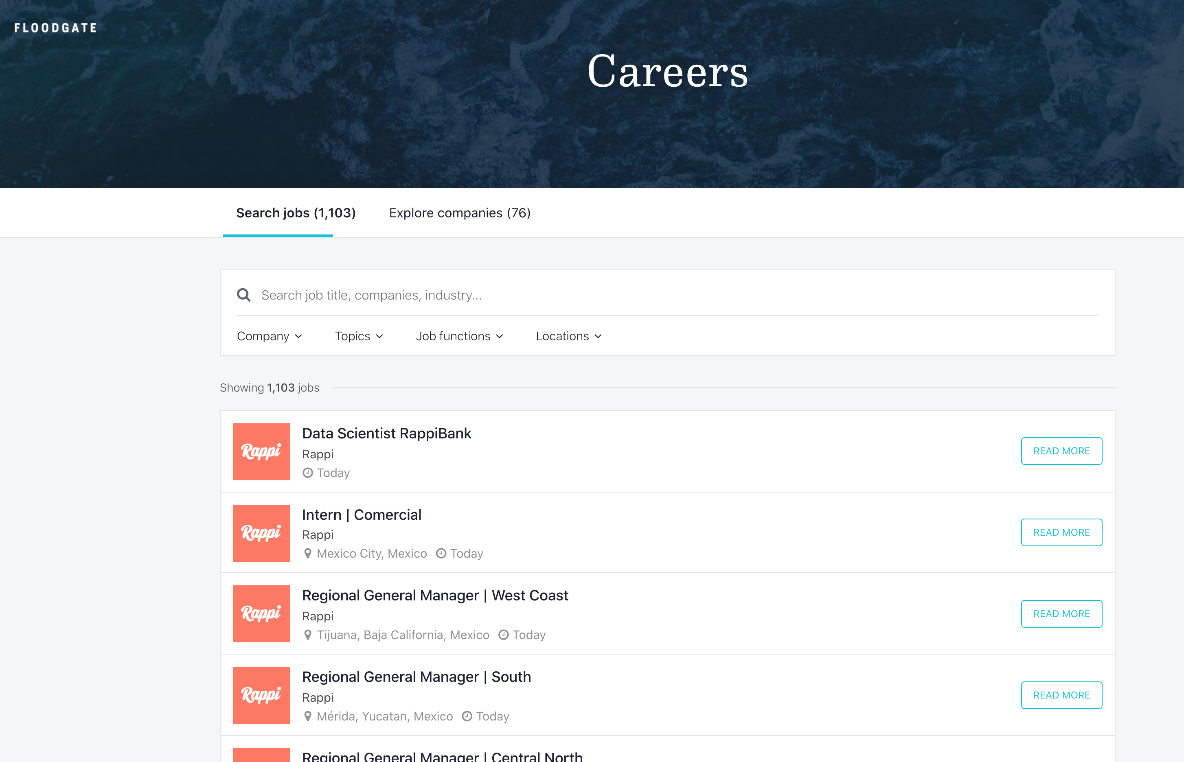Click Rappi logo on South manager listing

[261, 695]
